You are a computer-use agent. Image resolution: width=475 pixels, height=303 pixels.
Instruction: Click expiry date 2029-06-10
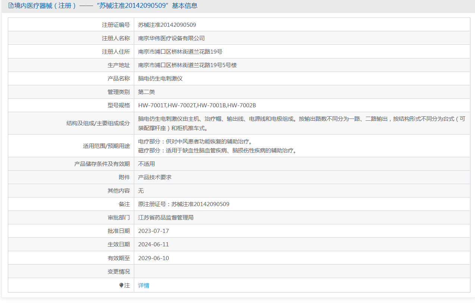click(x=154, y=258)
